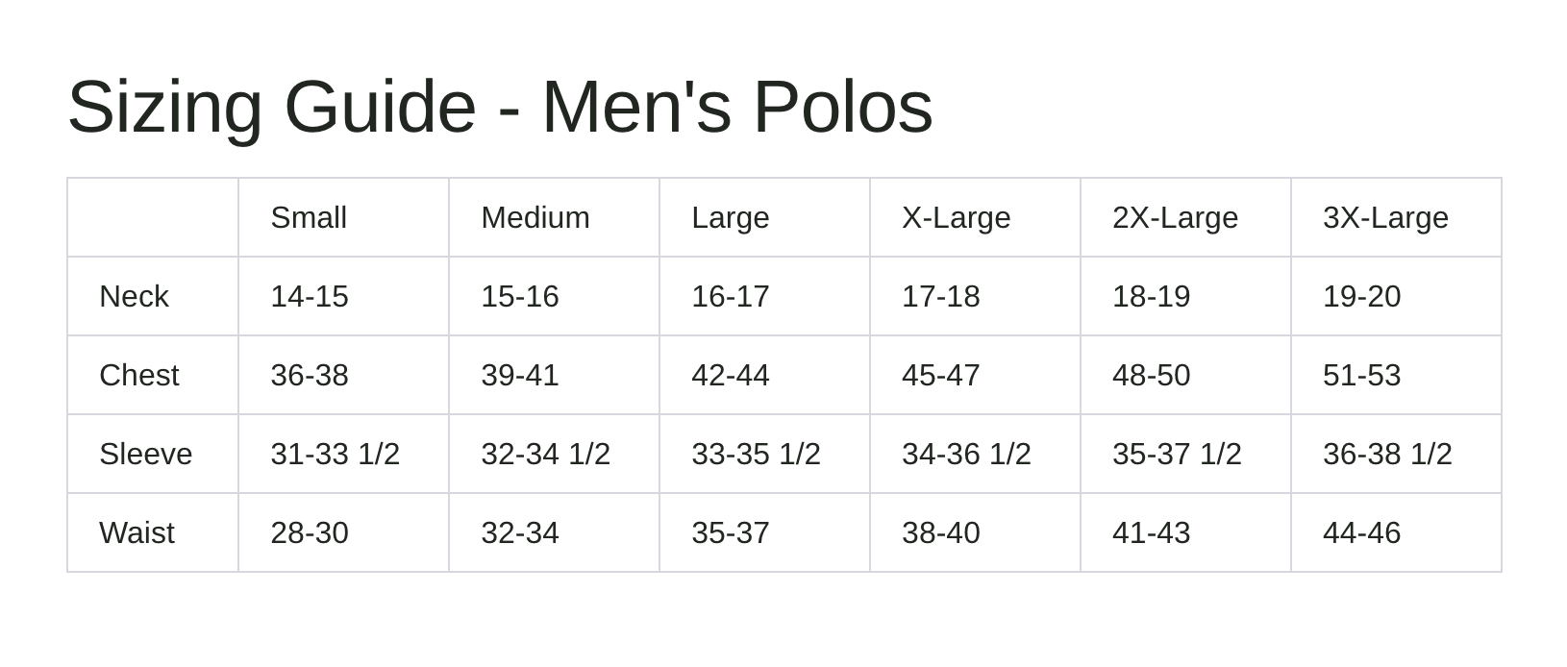Select the Neck row label

click(x=134, y=297)
